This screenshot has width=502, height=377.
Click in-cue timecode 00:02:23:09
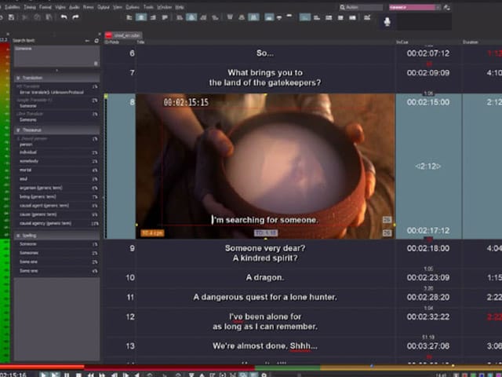(428, 277)
